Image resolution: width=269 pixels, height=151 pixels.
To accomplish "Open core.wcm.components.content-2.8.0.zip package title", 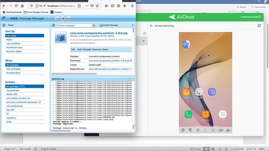I will [x=99, y=33].
